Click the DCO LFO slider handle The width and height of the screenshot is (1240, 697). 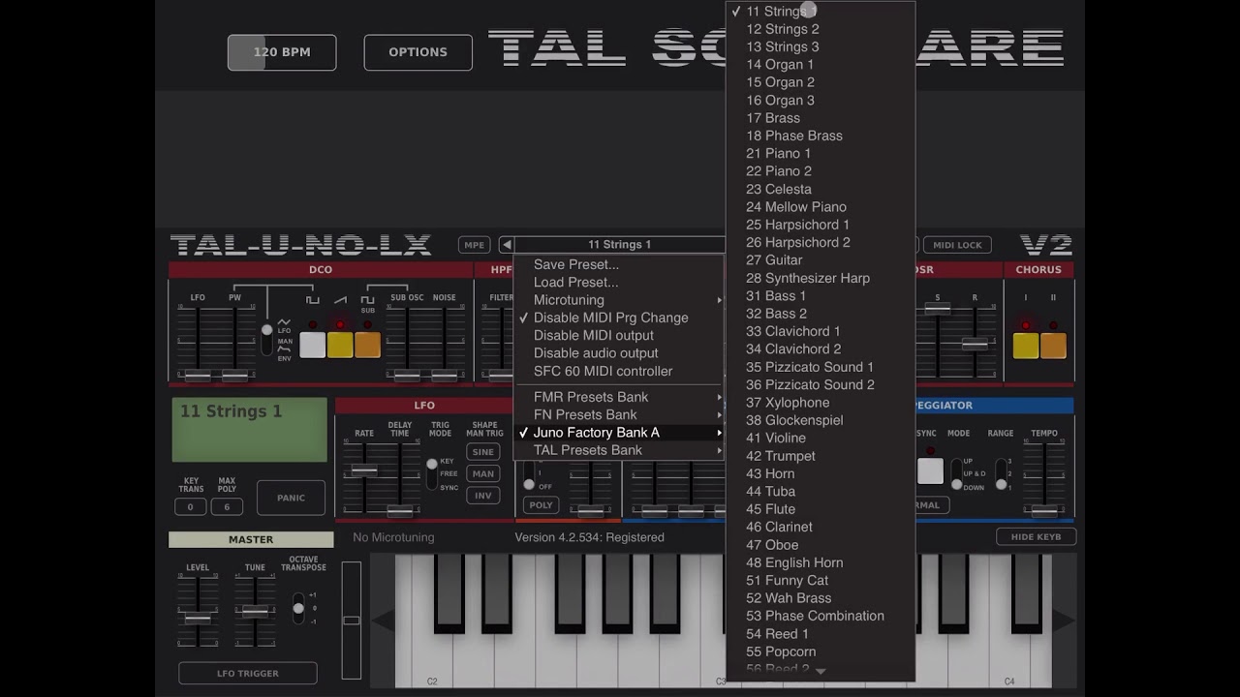pos(198,376)
